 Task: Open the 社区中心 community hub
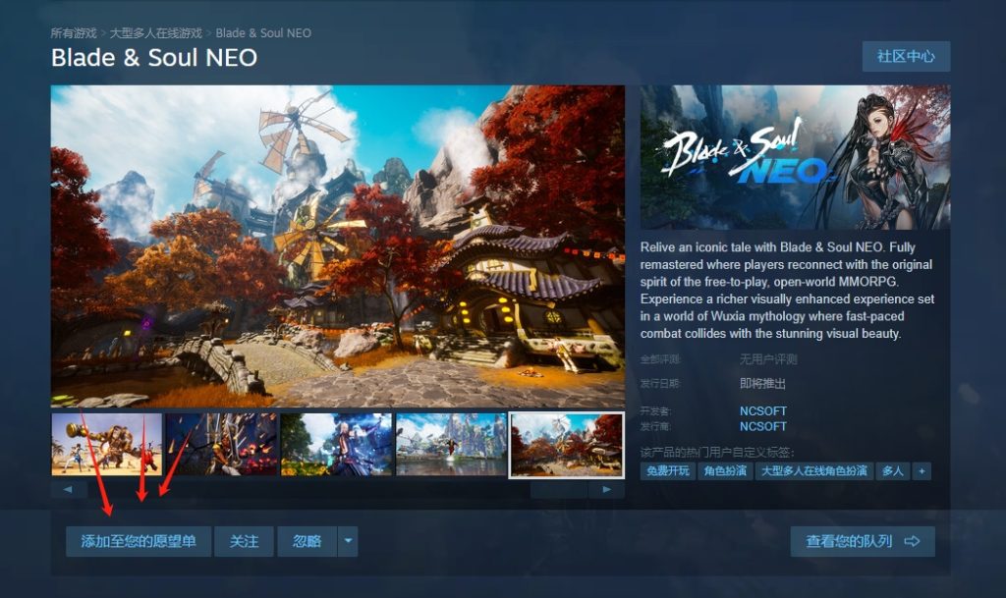pyautogui.click(x=906, y=56)
